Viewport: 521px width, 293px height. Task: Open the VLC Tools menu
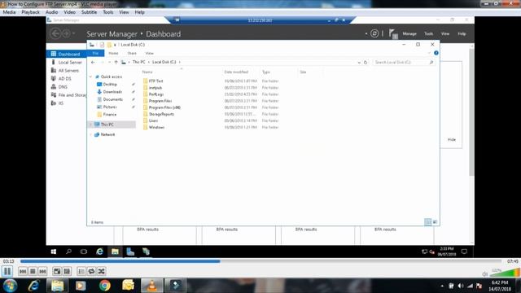point(108,12)
